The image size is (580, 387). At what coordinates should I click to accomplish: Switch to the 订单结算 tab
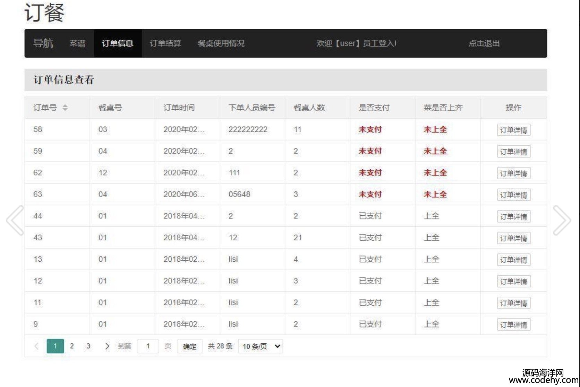click(165, 43)
